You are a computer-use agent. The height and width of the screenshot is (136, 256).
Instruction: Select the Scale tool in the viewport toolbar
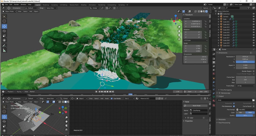pyautogui.click(x=4, y=36)
